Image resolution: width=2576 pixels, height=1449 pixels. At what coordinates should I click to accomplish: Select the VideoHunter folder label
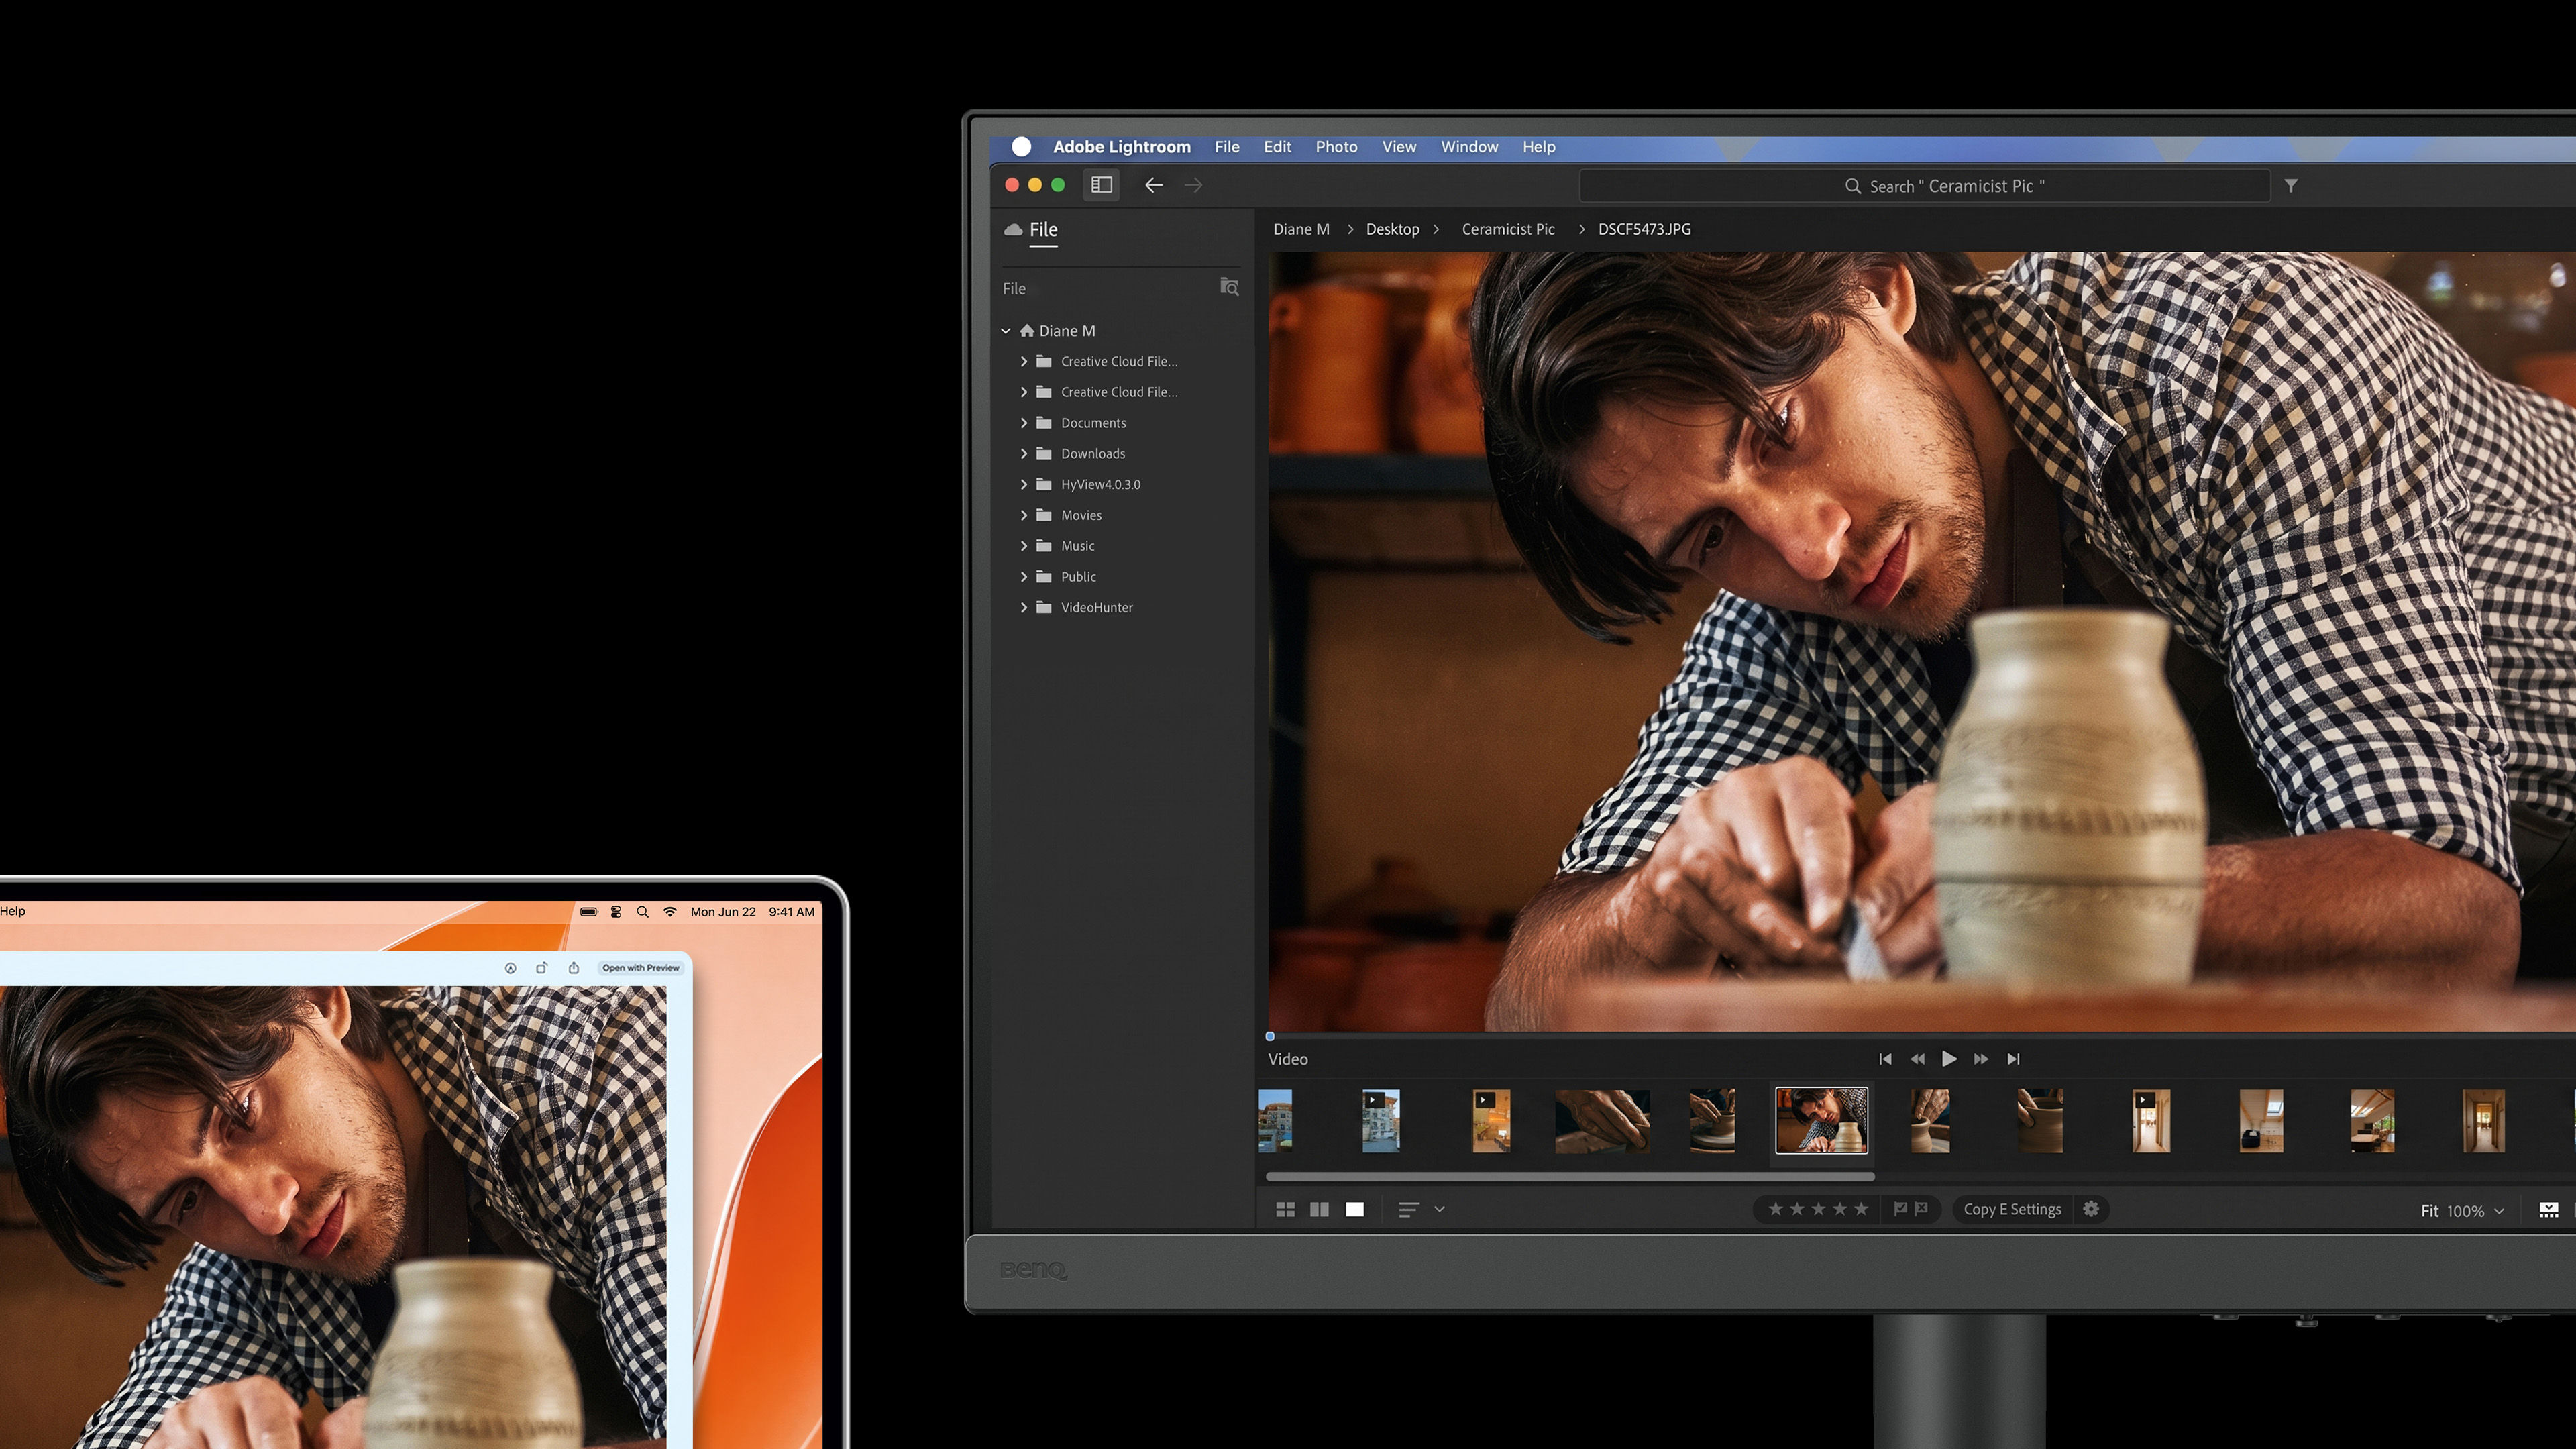tap(1097, 608)
